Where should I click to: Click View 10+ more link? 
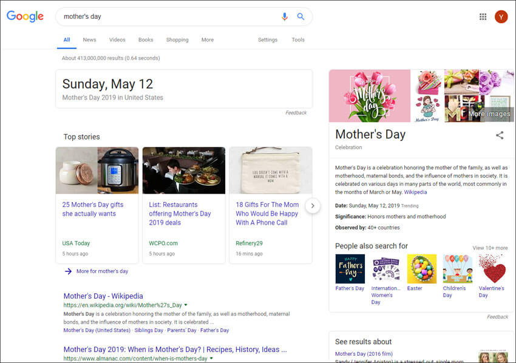(x=490, y=248)
